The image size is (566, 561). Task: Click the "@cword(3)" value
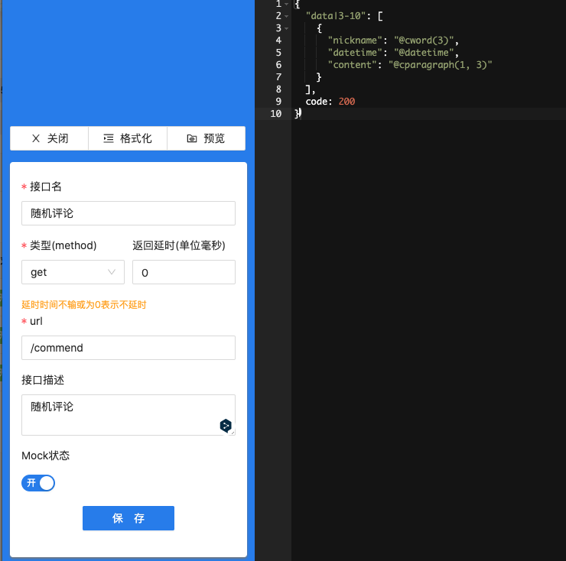point(424,41)
